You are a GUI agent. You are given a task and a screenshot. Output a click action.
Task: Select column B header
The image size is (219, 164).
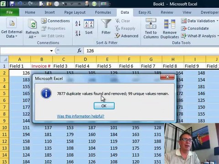(x=42, y=59)
